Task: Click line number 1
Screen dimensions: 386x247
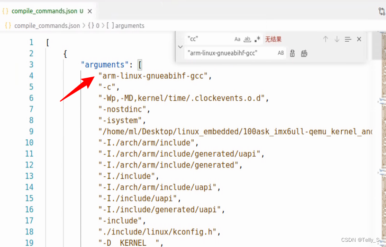Action: (31, 43)
